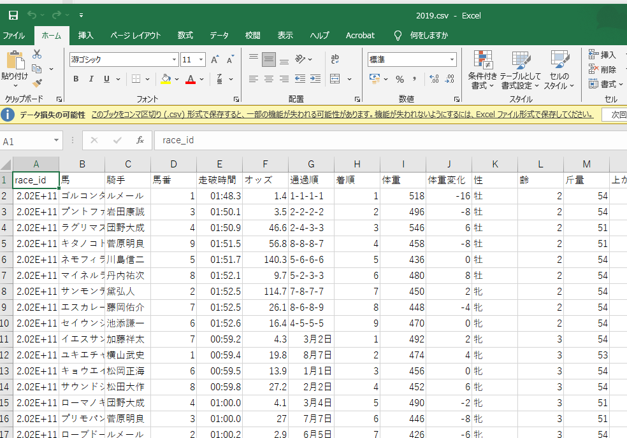Switch to ページ レイアウト tab
The width and height of the screenshot is (627, 438).
[x=136, y=35]
